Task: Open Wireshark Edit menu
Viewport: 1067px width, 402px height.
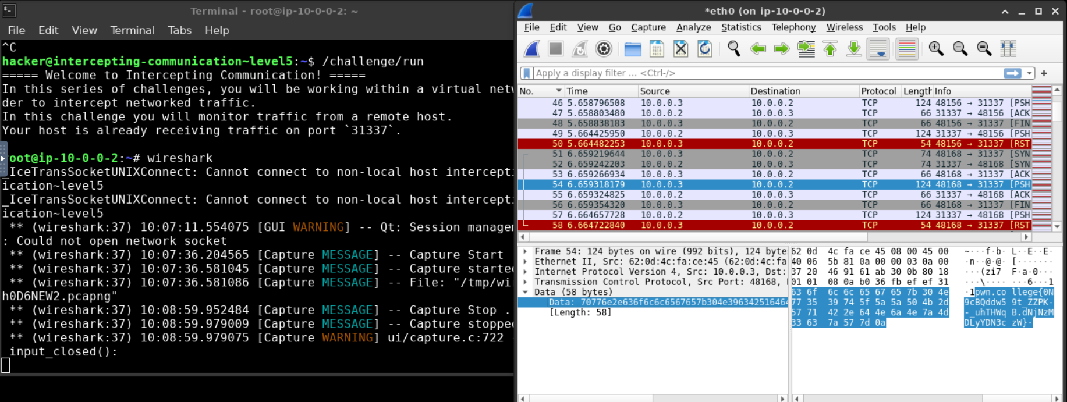Action: [558, 27]
